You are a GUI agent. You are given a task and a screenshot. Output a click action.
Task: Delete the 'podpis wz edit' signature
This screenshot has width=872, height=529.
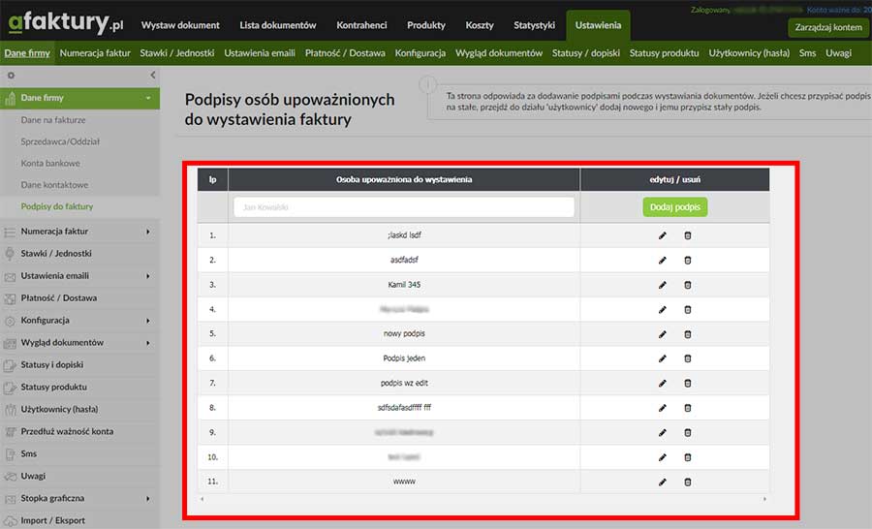(x=687, y=384)
